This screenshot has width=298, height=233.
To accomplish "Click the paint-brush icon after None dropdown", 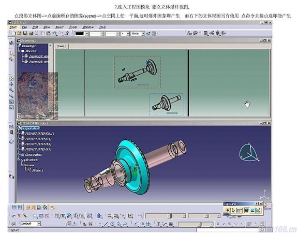I will point(148,34).
